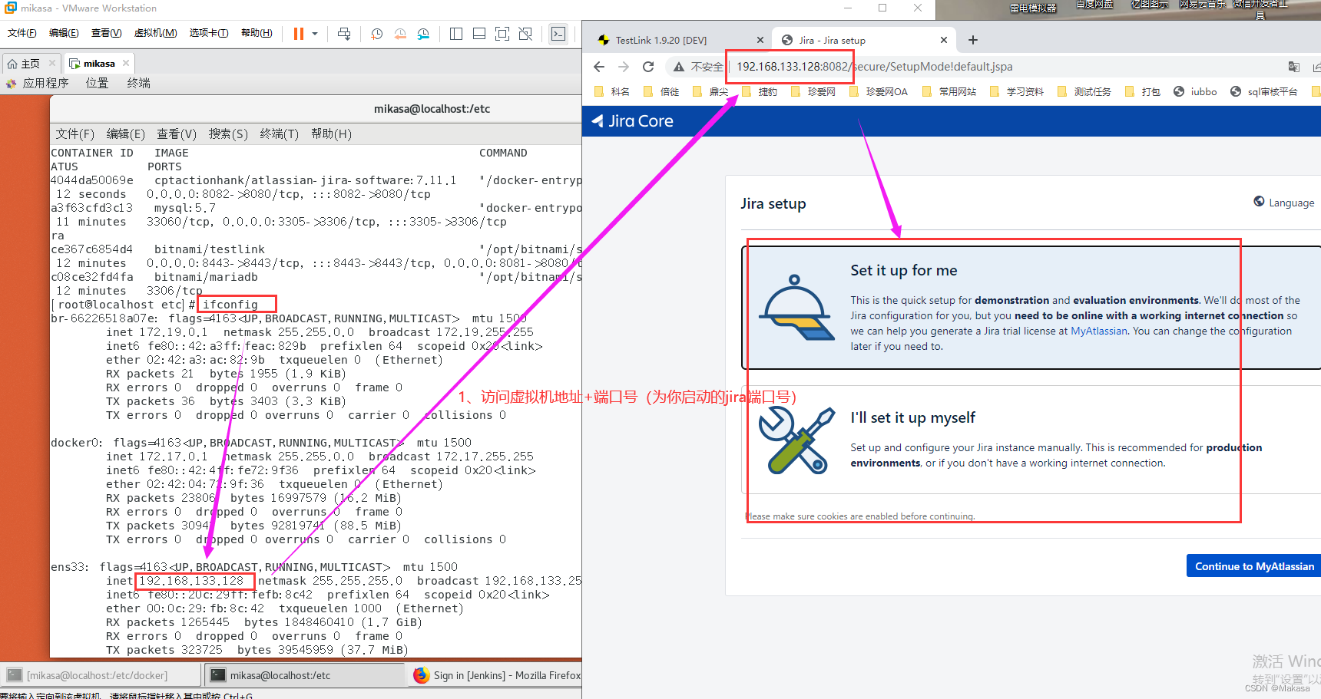Switch VMware to Unity mode
The height and width of the screenshot is (699, 1321).
pos(525,34)
